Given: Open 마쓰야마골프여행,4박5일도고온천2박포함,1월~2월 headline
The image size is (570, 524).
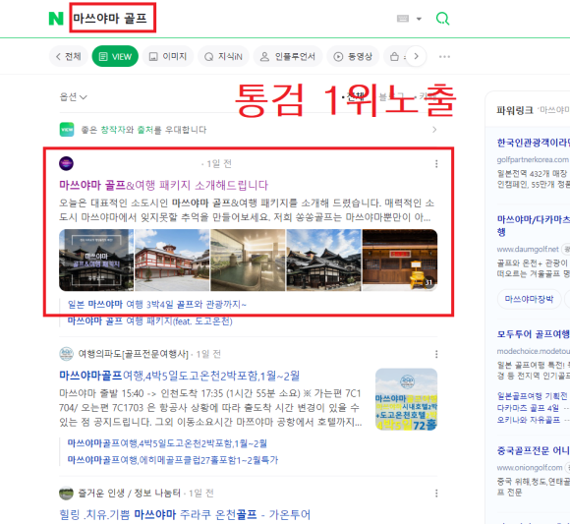Looking at the screenshot, I should tap(179, 376).
